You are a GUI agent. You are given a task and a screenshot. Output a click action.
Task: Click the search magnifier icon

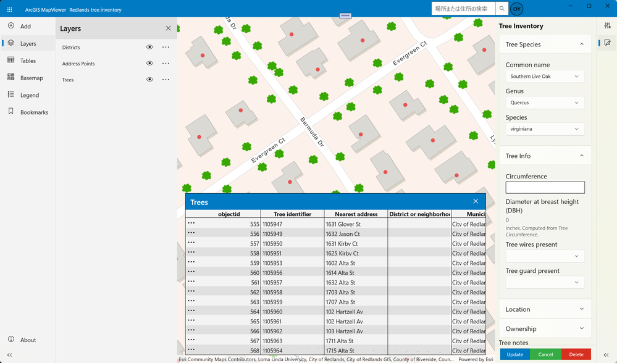pos(502,9)
